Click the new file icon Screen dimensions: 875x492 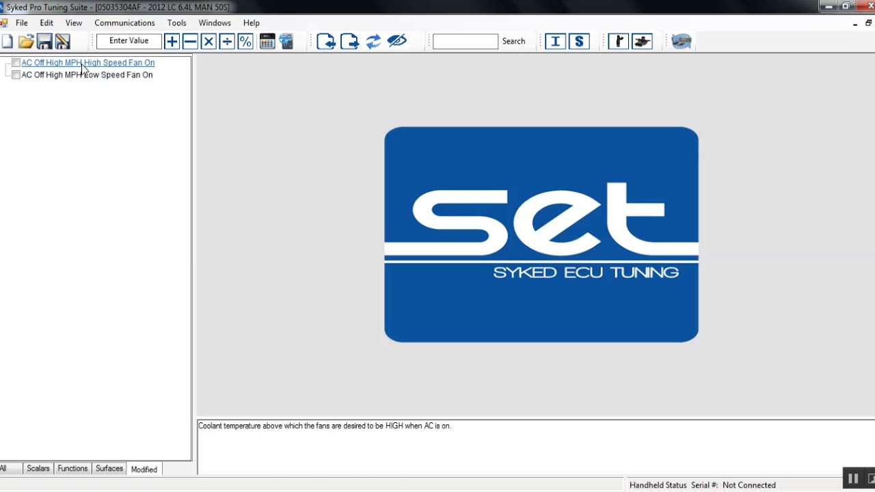pyautogui.click(x=7, y=42)
